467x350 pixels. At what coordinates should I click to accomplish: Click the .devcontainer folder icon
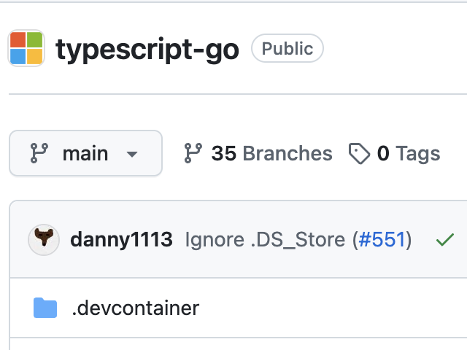(45, 308)
